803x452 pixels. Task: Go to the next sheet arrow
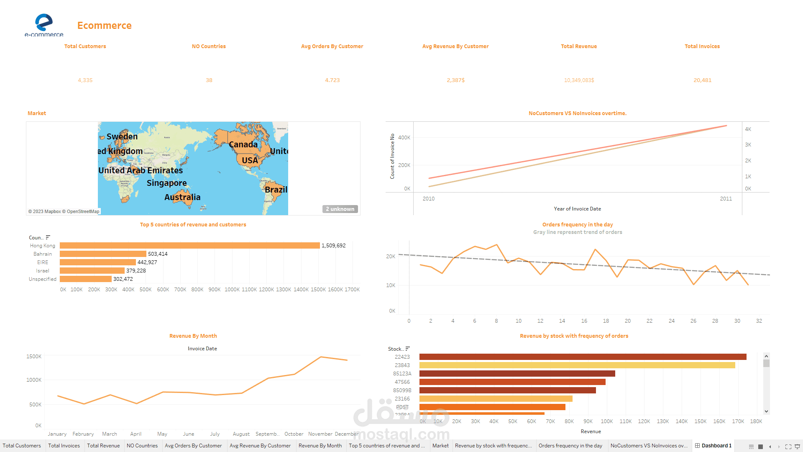(779, 447)
